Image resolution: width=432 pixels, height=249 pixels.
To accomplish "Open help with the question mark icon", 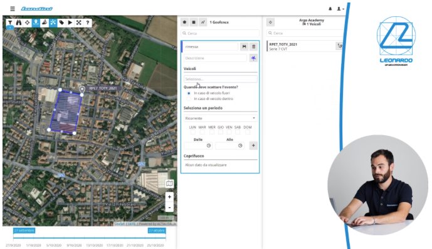I will 87,23.
